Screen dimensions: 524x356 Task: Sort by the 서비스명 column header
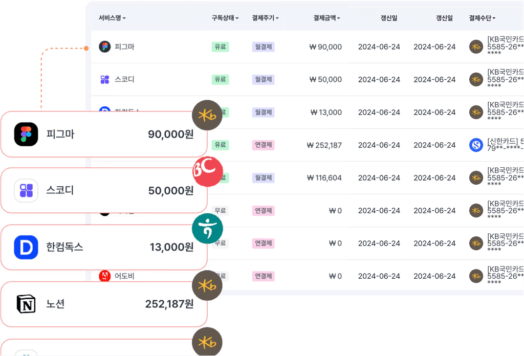[112, 18]
